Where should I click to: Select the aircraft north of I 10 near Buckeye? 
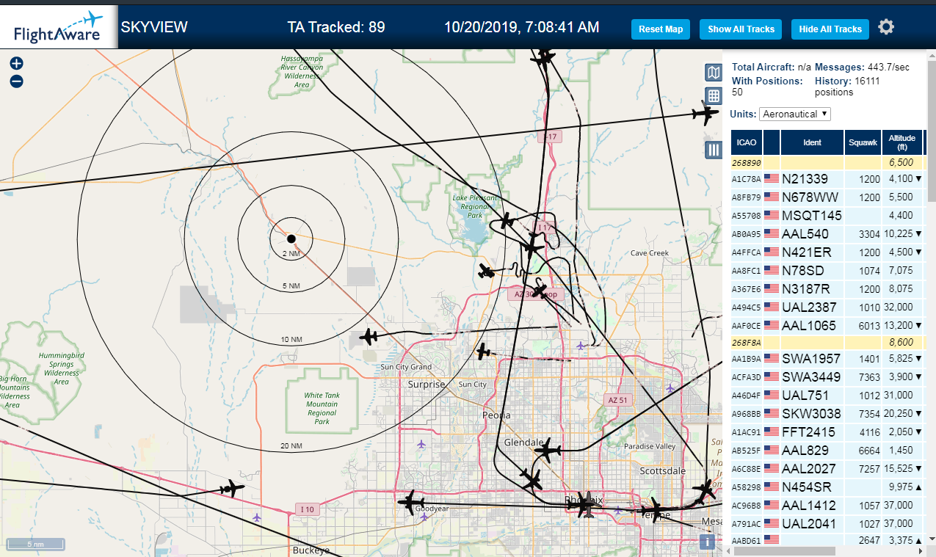pos(232,488)
